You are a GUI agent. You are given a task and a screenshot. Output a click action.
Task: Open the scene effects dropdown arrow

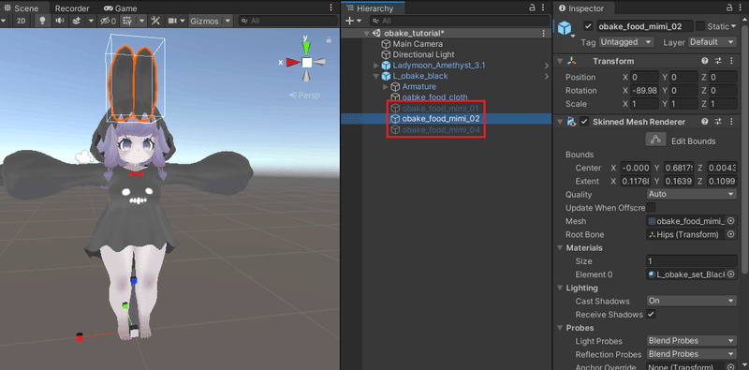(91, 21)
